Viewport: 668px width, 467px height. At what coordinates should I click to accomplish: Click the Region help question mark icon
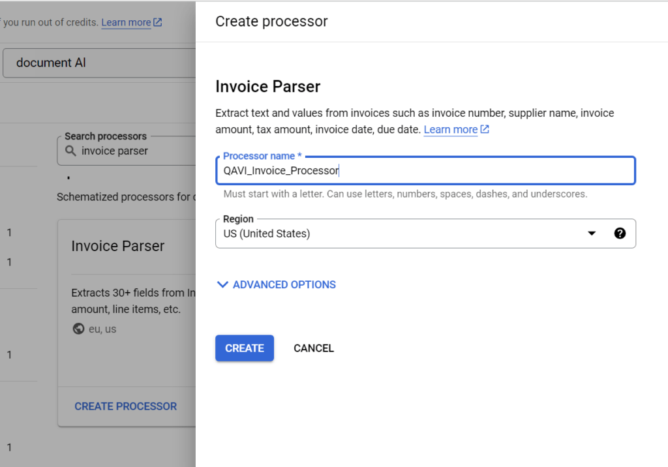click(x=620, y=233)
